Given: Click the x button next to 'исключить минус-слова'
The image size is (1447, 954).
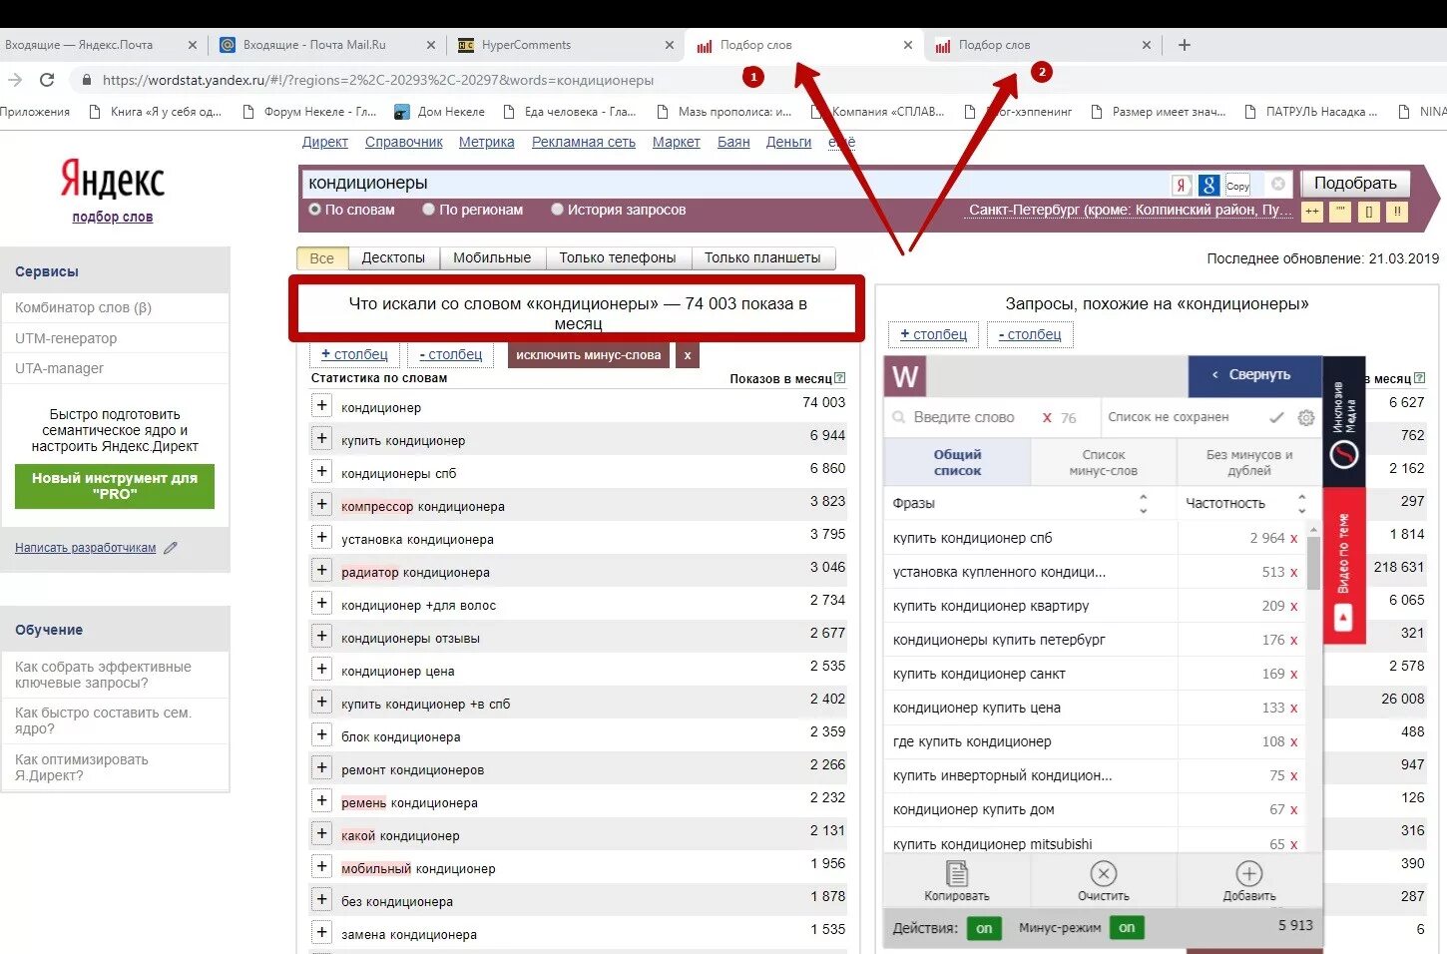Looking at the screenshot, I should 688,354.
